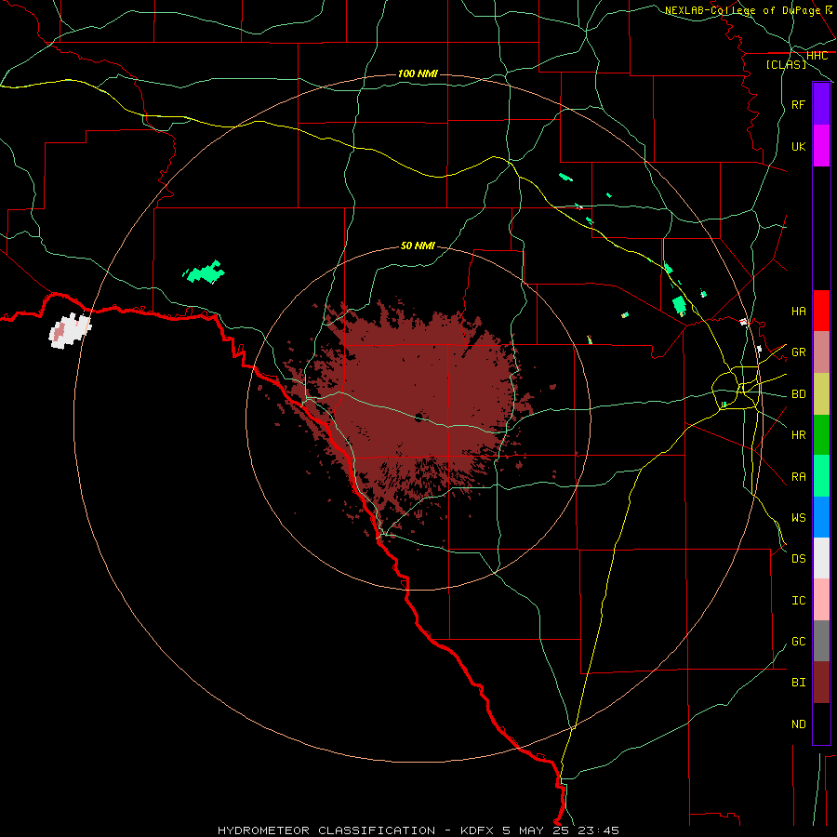Click the "BD" legend label
This screenshot has height=837, width=837.
798,394
